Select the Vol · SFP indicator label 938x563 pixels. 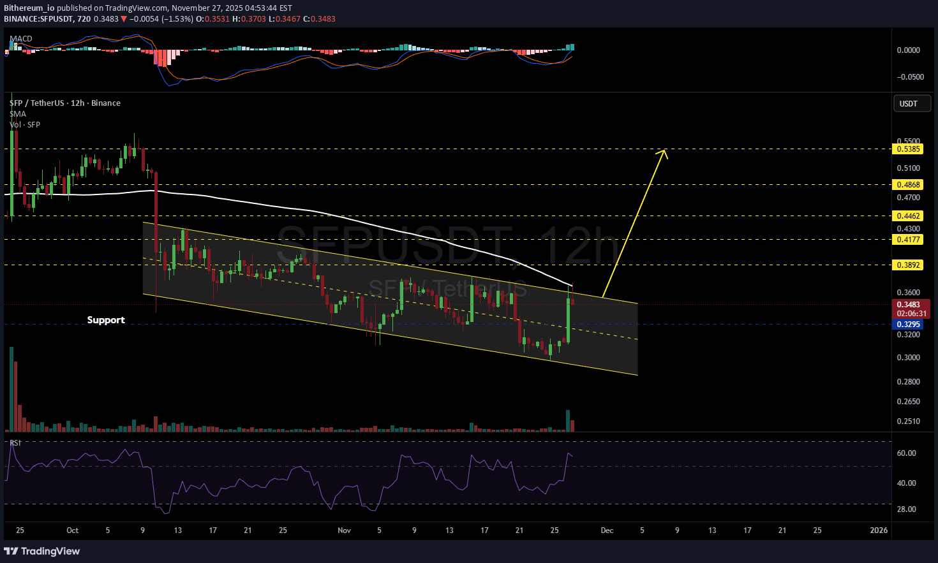25,125
